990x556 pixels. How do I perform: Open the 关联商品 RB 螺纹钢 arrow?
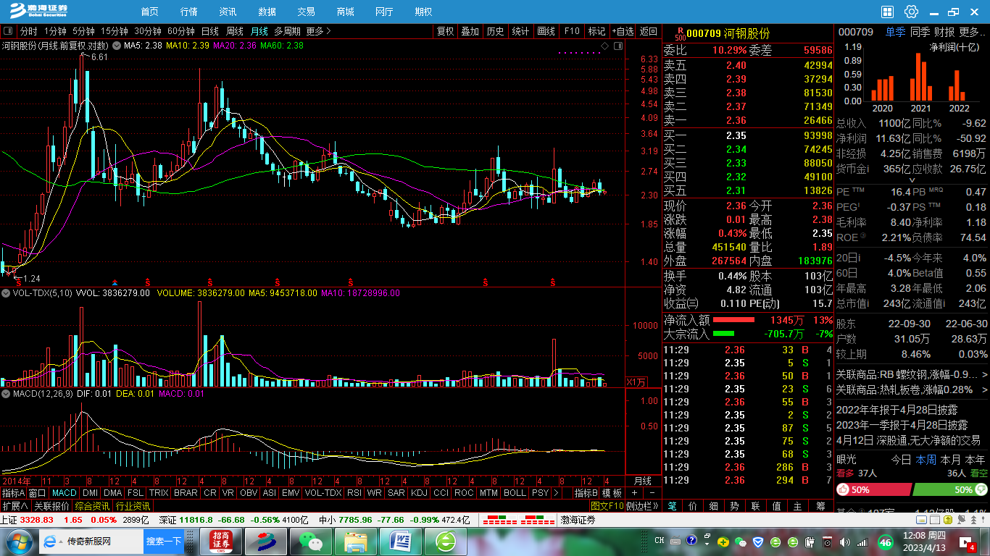984,375
